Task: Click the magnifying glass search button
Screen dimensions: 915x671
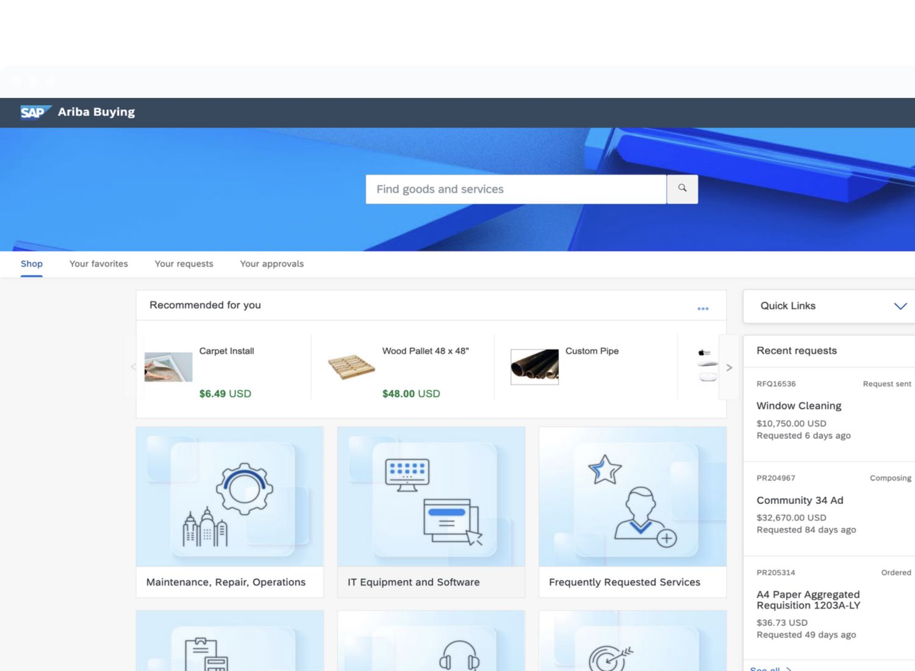Action: point(682,189)
